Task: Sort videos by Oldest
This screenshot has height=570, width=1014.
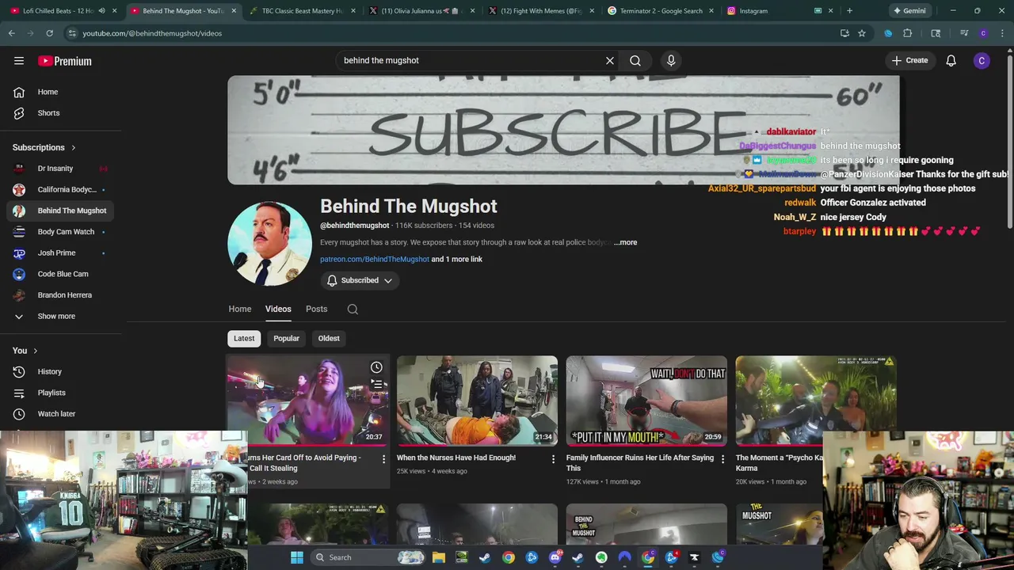Action: pyautogui.click(x=329, y=338)
